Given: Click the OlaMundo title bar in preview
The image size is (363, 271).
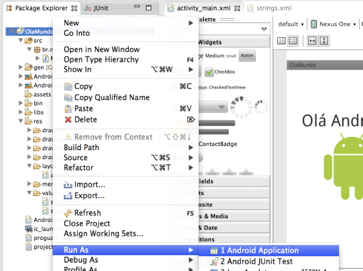Looking at the screenshot, I should (325, 65).
